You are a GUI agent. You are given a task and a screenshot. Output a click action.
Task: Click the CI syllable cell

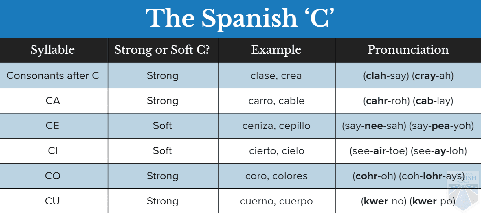click(53, 151)
